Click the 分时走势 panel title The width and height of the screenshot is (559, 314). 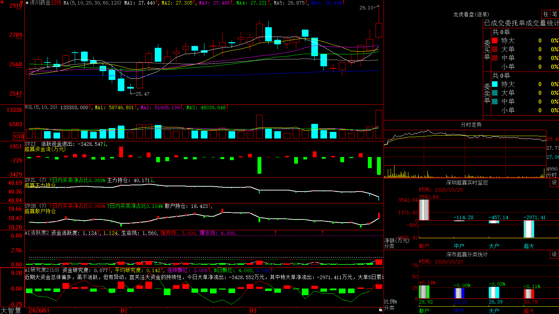pos(471,125)
